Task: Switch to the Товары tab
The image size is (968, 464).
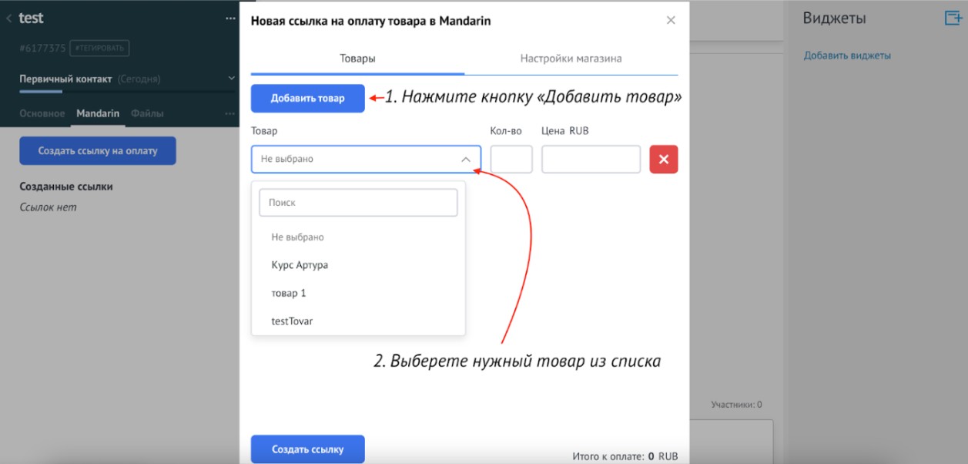Action: point(358,59)
